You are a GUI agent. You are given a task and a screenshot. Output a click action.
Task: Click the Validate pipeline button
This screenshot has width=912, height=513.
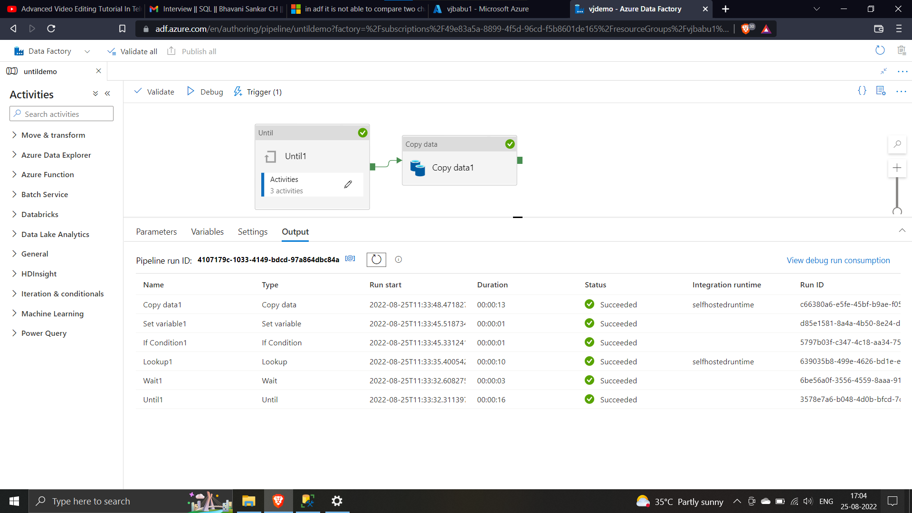154,92
